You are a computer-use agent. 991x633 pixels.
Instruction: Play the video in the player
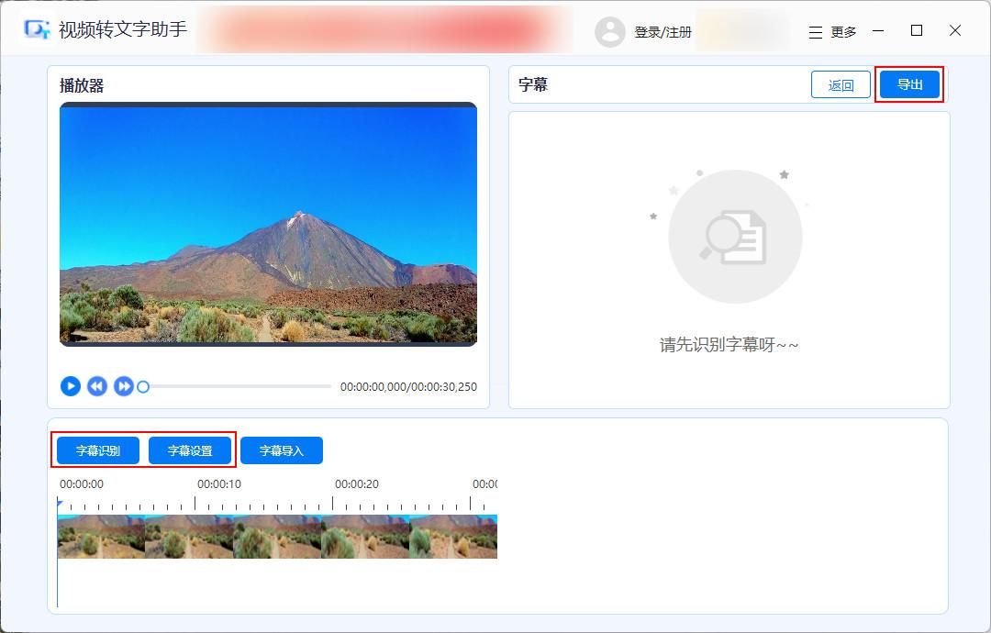[71, 386]
